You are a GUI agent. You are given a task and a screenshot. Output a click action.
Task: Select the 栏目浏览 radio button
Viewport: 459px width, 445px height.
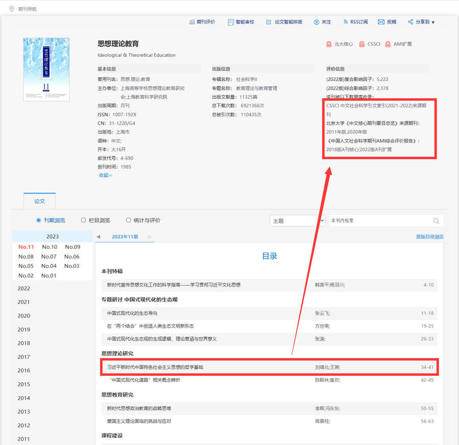[84, 220]
